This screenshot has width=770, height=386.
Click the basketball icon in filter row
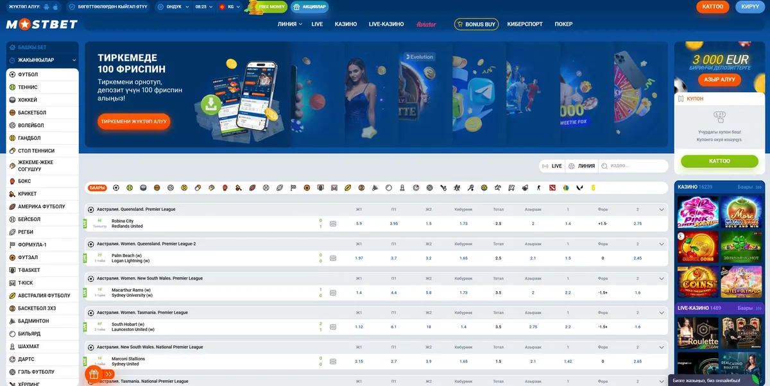157,188
